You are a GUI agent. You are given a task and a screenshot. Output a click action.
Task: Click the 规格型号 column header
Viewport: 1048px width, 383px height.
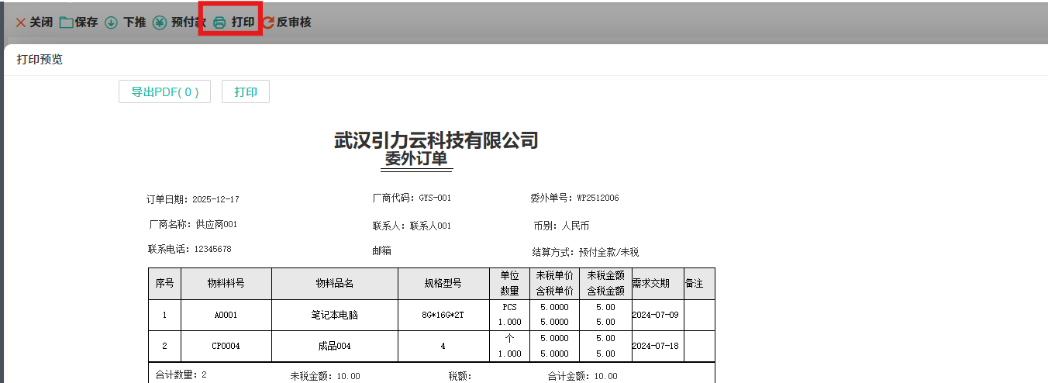click(443, 284)
